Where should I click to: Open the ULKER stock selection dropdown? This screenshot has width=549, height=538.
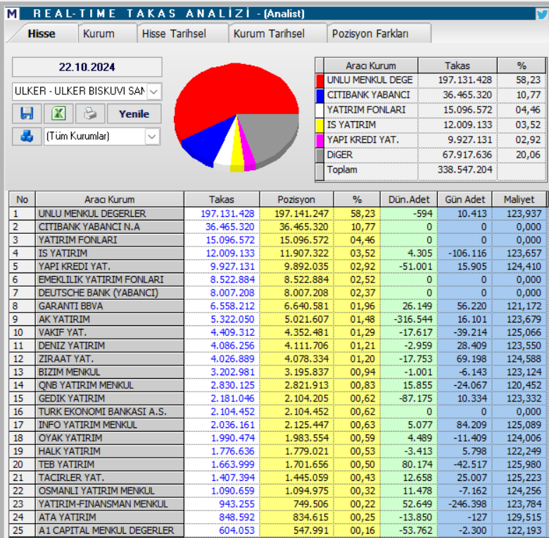[154, 92]
